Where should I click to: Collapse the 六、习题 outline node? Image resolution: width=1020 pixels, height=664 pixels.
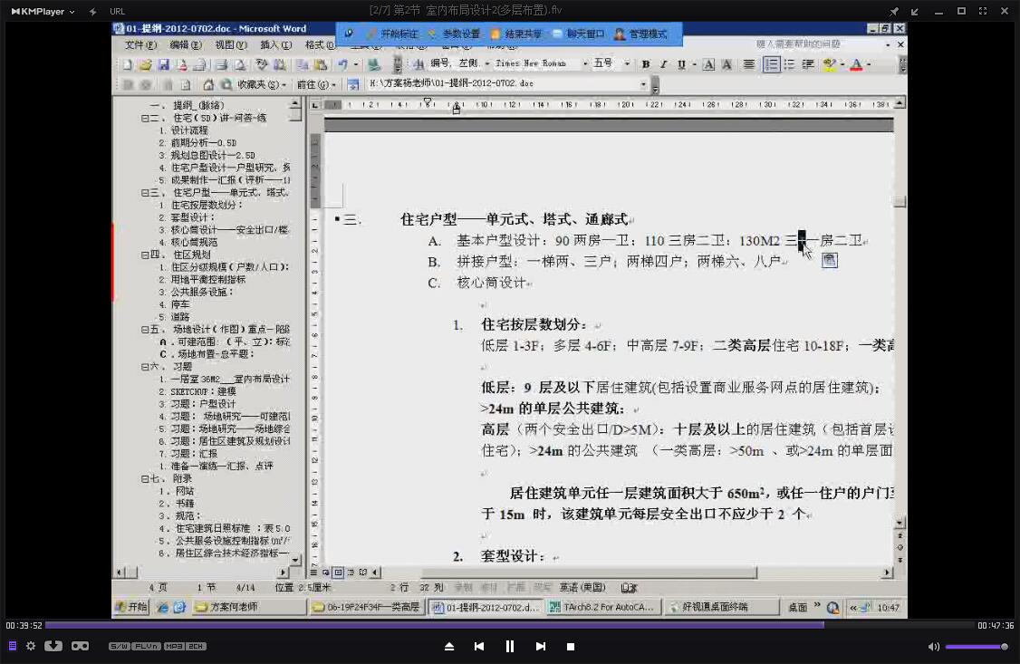click(144, 367)
